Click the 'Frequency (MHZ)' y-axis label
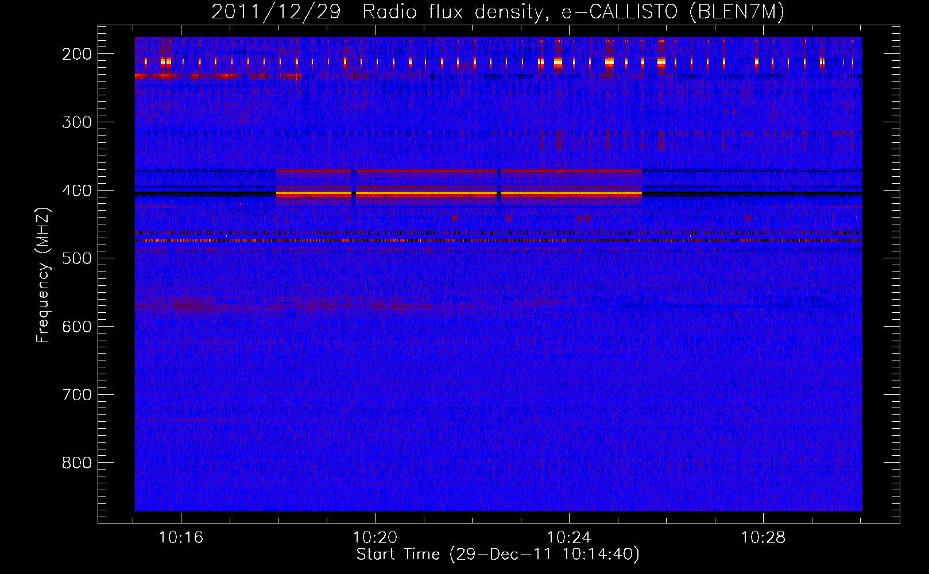 [43, 275]
